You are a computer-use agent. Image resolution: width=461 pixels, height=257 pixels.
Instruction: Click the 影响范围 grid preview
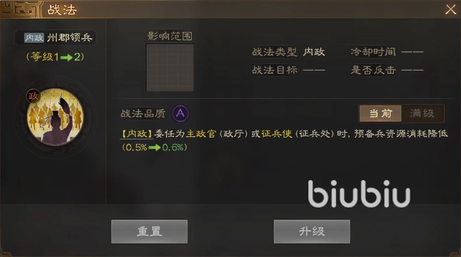click(x=170, y=68)
